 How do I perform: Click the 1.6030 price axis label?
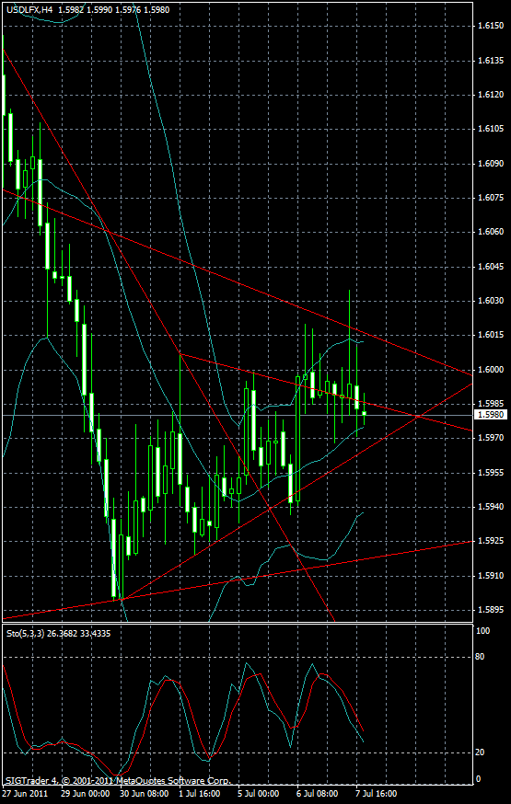pyautogui.click(x=489, y=301)
